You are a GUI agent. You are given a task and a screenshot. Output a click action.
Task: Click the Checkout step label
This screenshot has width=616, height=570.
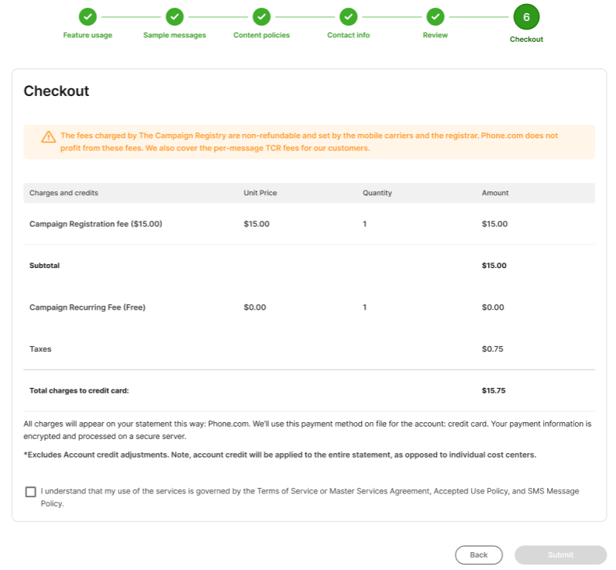click(526, 39)
